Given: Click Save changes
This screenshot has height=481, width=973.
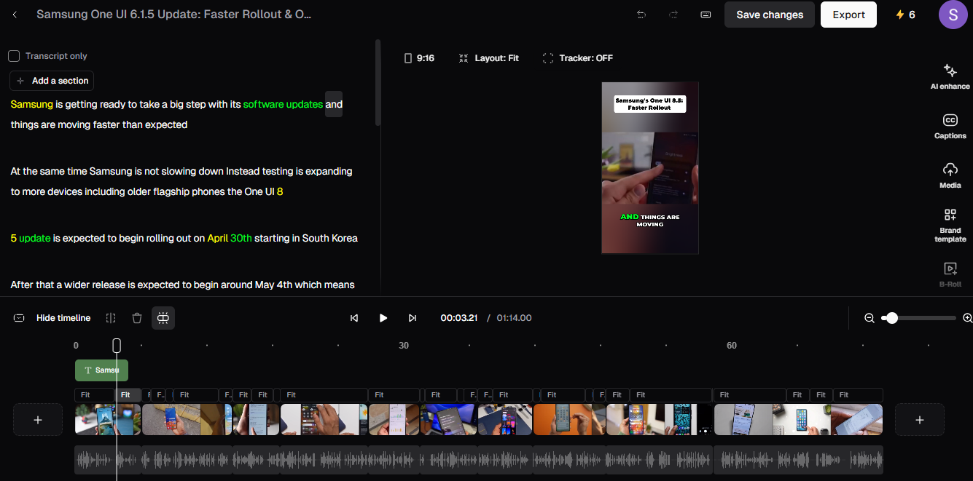Looking at the screenshot, I should point(770,15).
